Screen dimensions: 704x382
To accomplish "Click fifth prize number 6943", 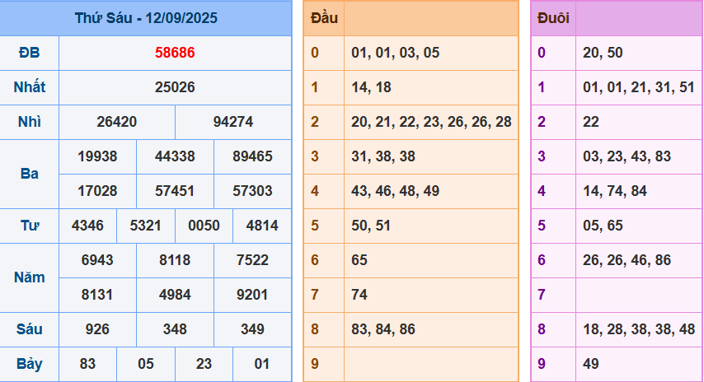I will point(97,259).
